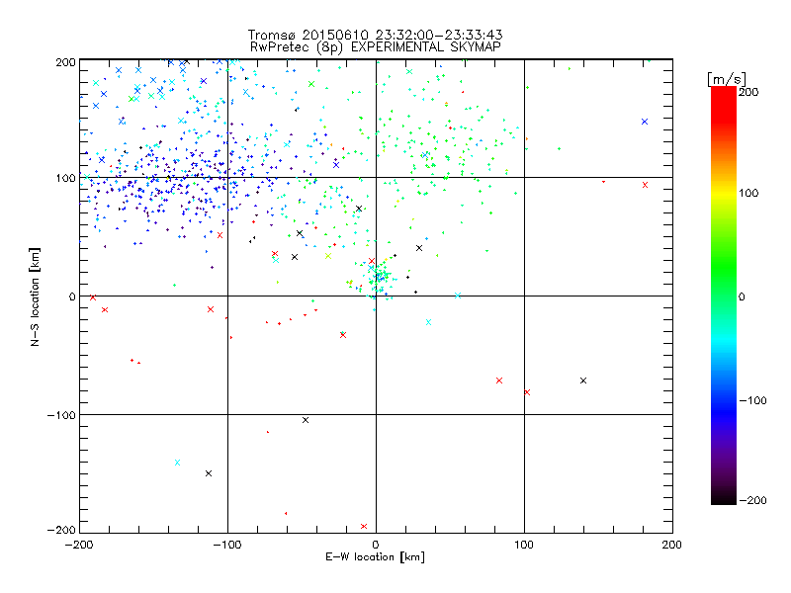Click the -200 tick label on the N-S axis
Screen dimensions: 791x593
click(61, 531)
